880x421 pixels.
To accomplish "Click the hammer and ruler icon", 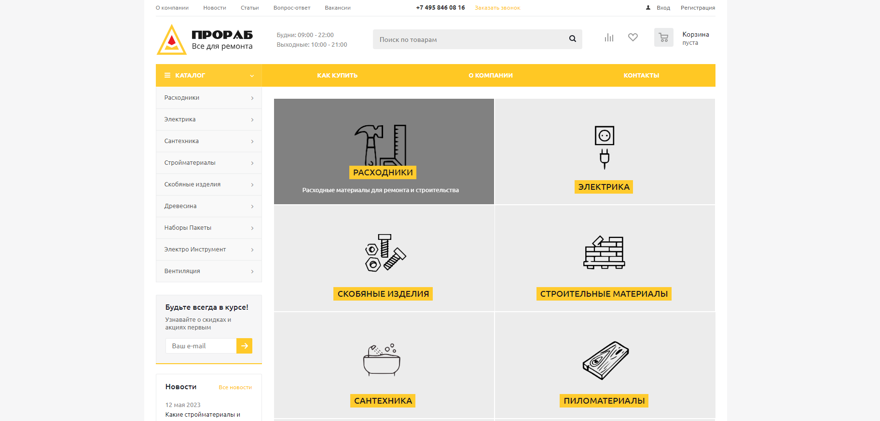I will [x=381, y=145].
